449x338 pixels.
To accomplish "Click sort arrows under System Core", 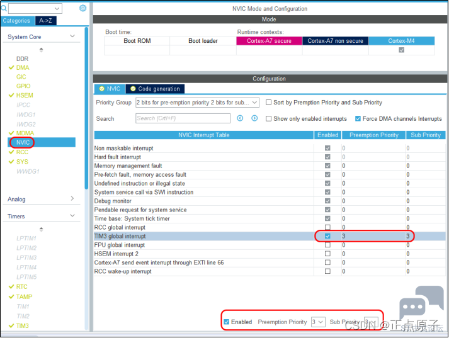I will [41, 50].
